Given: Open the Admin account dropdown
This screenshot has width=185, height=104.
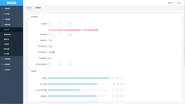Looking at the screenshot, I should 180,3.
